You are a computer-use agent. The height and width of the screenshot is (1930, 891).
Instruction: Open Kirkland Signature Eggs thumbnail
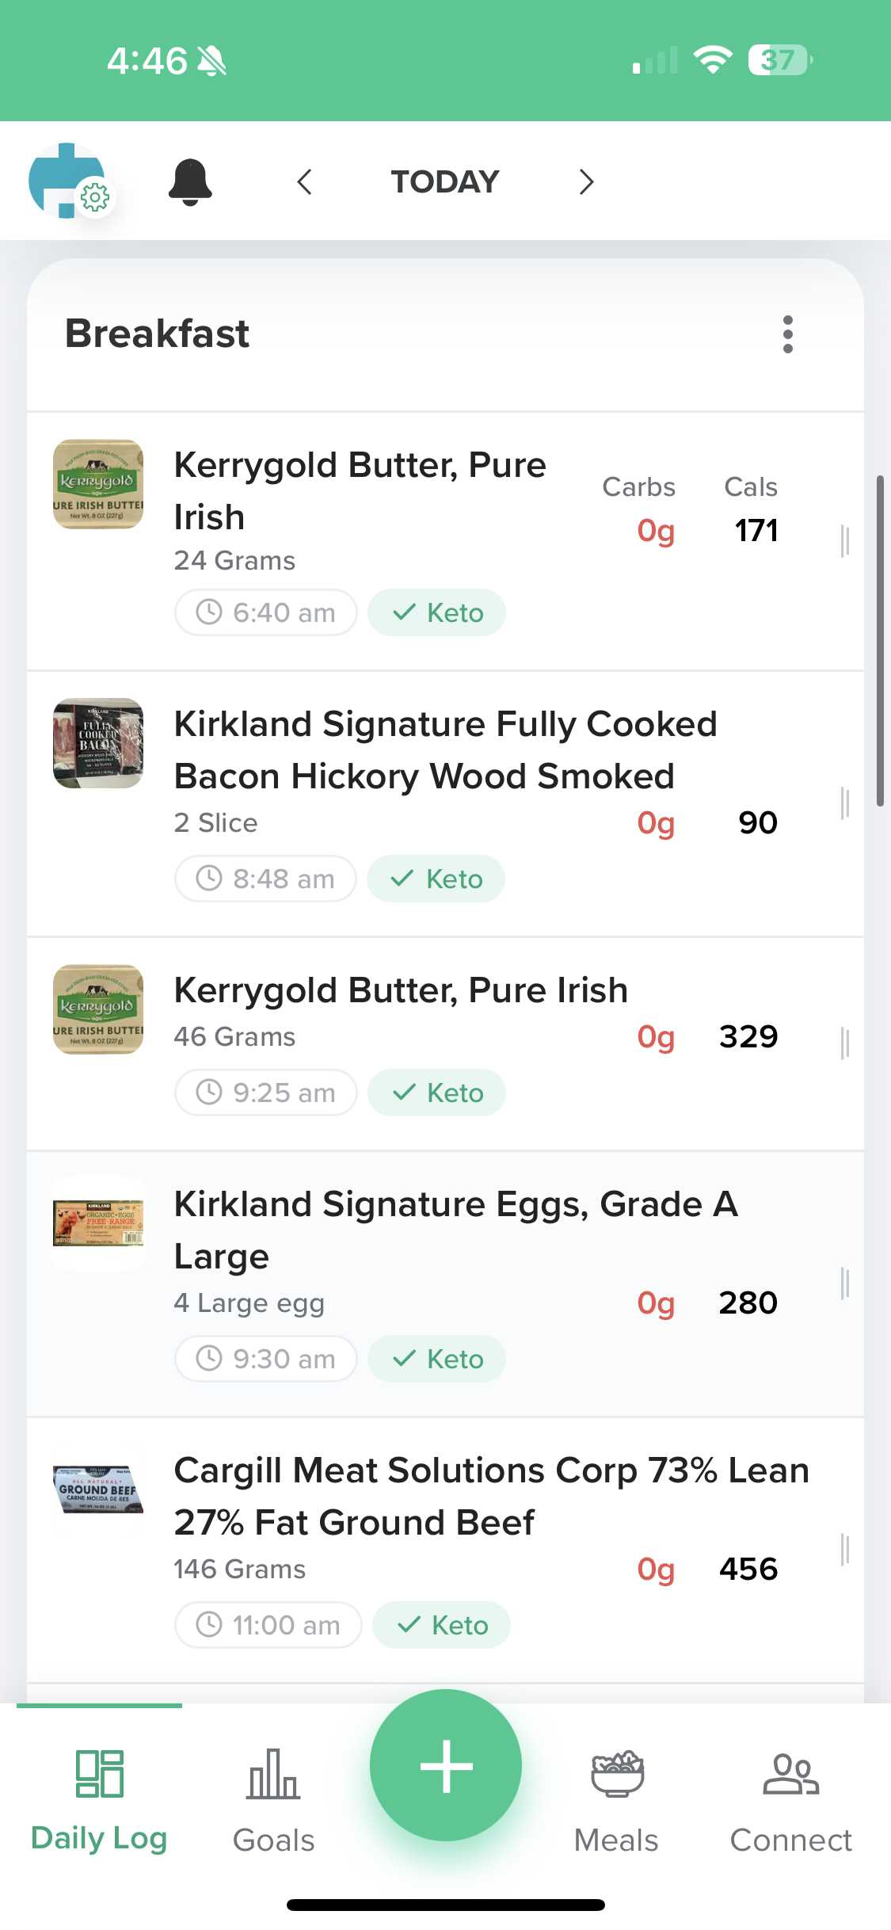click(x=98, y=1224)
